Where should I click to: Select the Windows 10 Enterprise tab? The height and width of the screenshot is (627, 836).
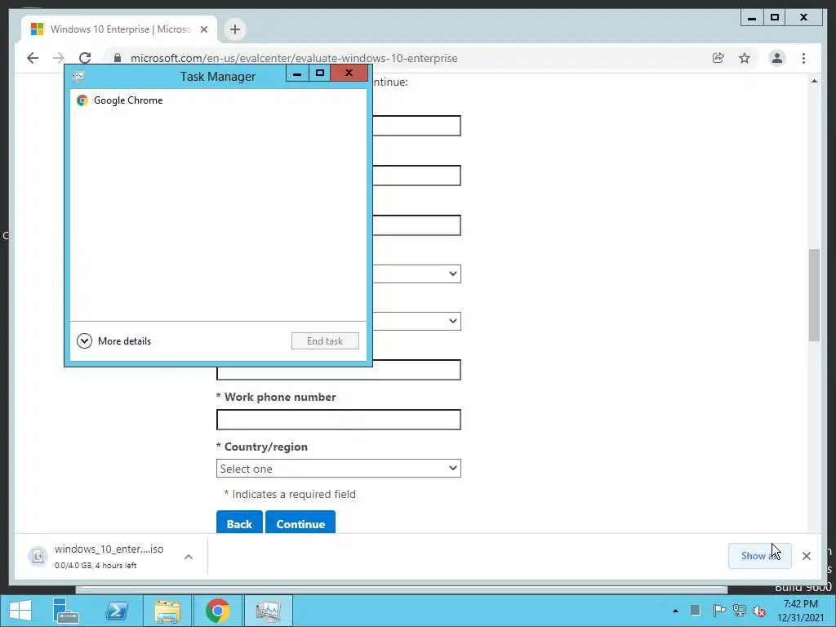click(x=119, y=29)
